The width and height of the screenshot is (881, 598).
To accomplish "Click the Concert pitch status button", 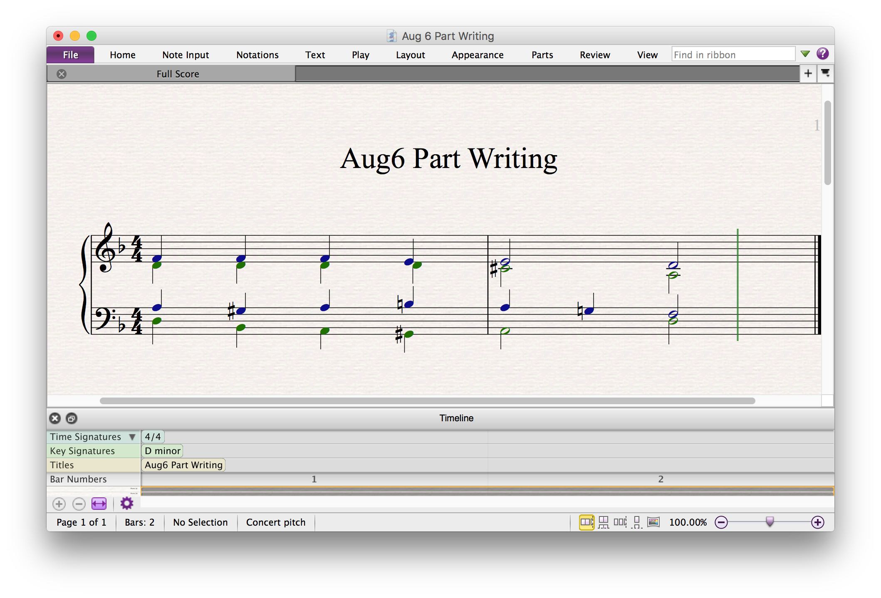I will (276, 522).
